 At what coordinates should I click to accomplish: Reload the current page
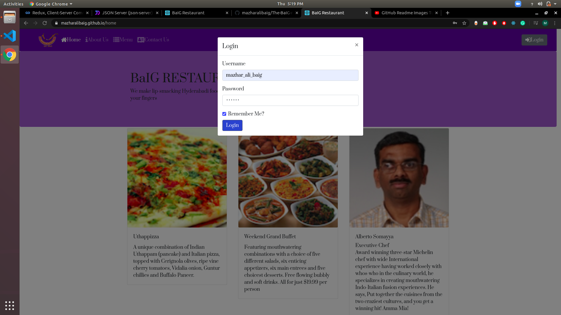pyautogui.click(x=45, y=23)
